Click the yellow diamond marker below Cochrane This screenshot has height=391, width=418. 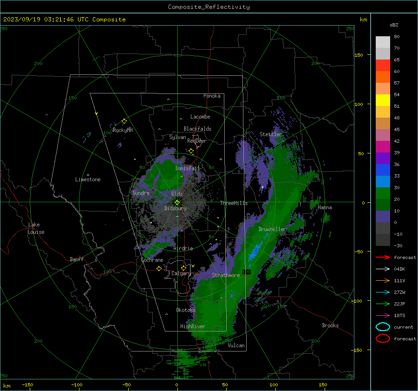(159, 268)
